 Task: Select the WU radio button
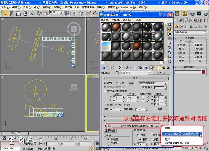click(125, 105)
